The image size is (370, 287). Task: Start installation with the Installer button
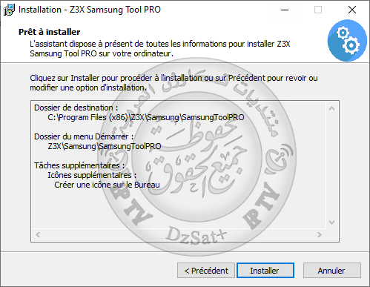265,271
